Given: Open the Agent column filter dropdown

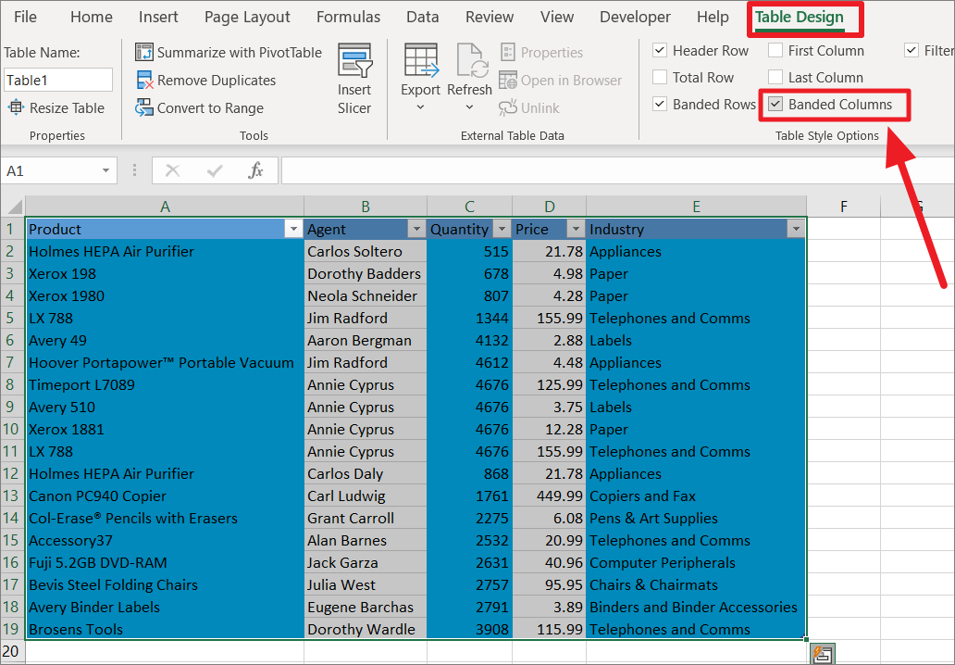Looking at the screenshot, I should 416,229.
